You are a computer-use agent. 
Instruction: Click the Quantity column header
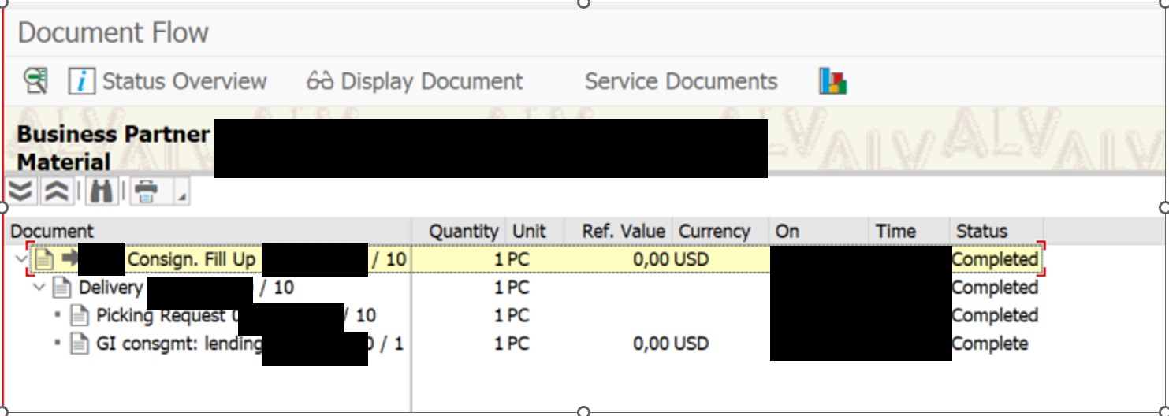[x=463, y=231]
